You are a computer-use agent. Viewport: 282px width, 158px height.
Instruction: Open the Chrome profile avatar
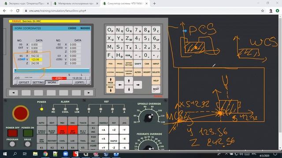[271, 11]
